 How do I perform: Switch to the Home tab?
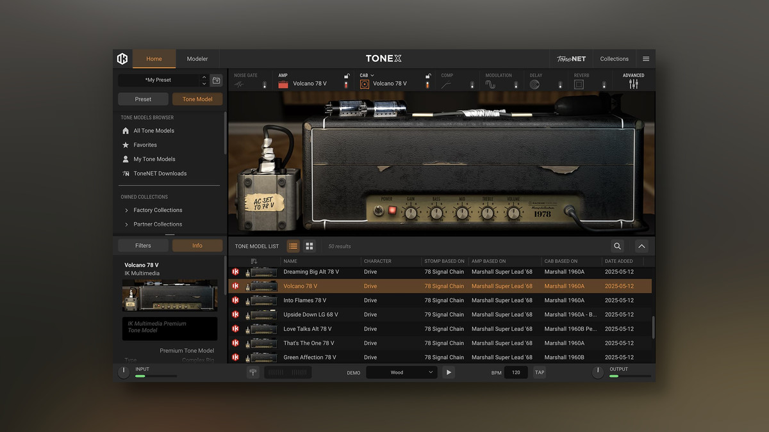click(x=154, y=59)
